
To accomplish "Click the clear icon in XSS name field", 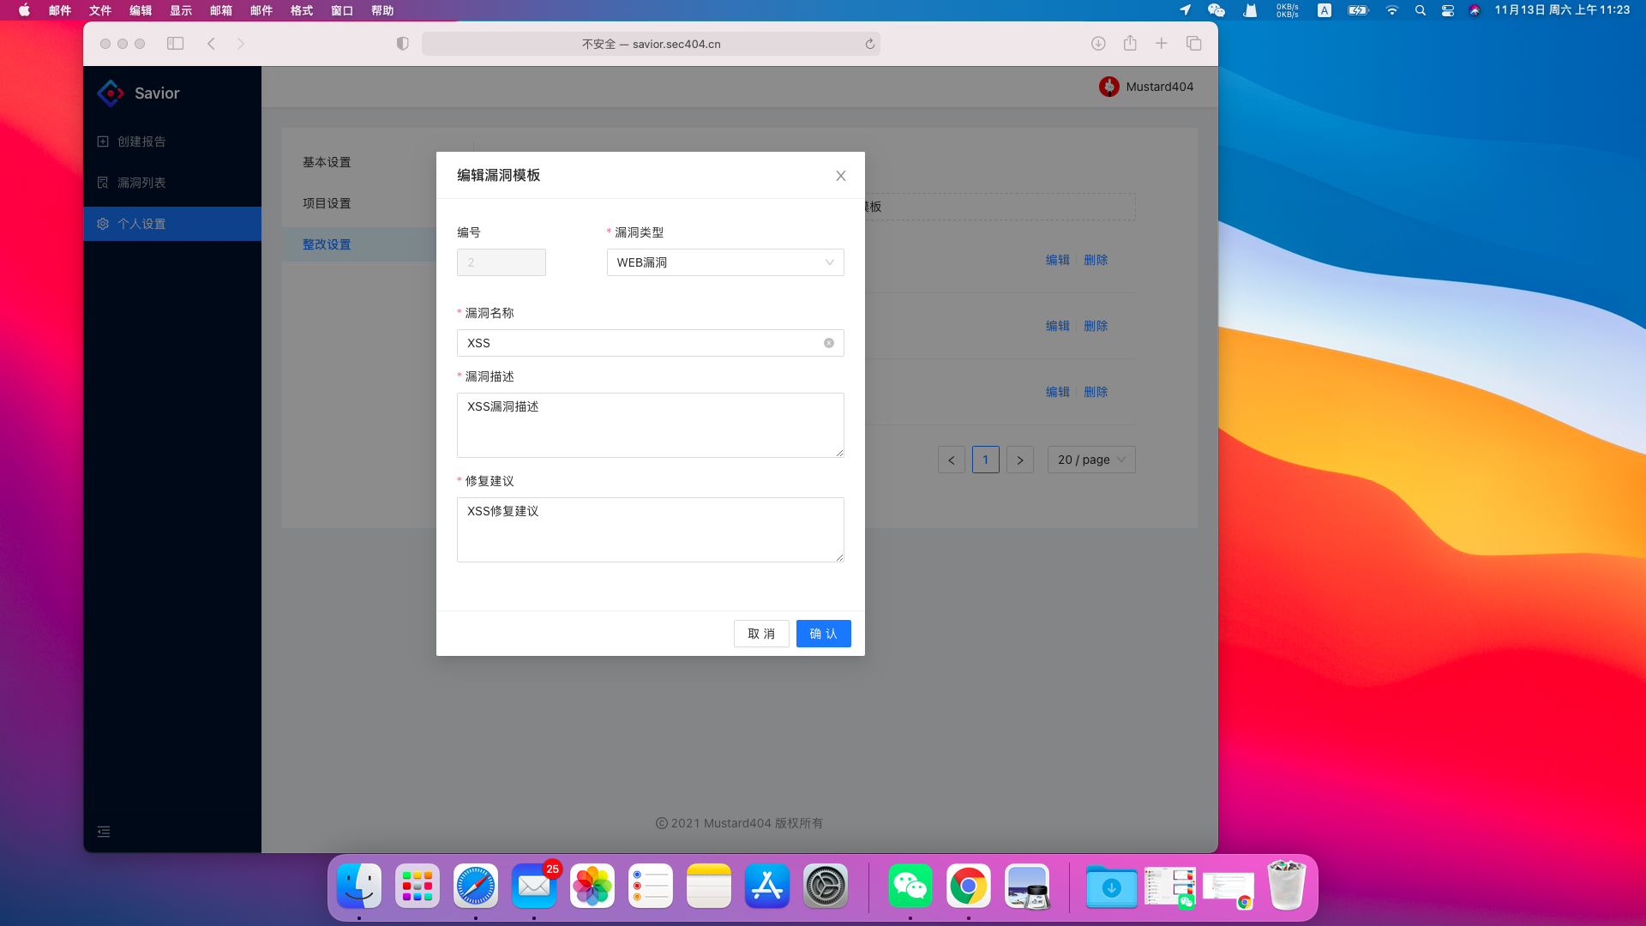I will tap(829, 343).
